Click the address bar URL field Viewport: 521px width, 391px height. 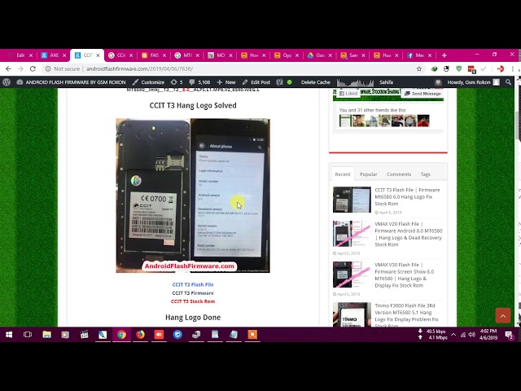233,68
